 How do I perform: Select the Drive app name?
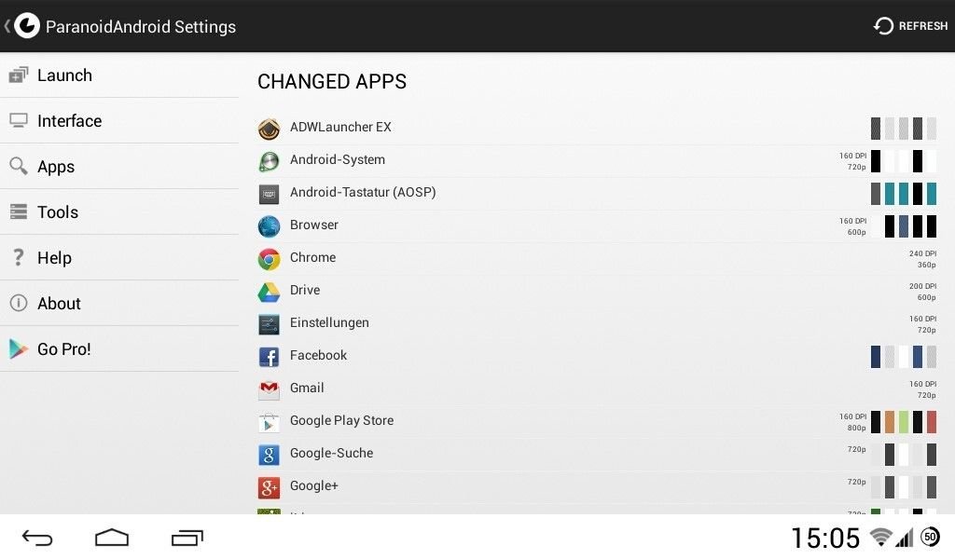pos(305,290)
